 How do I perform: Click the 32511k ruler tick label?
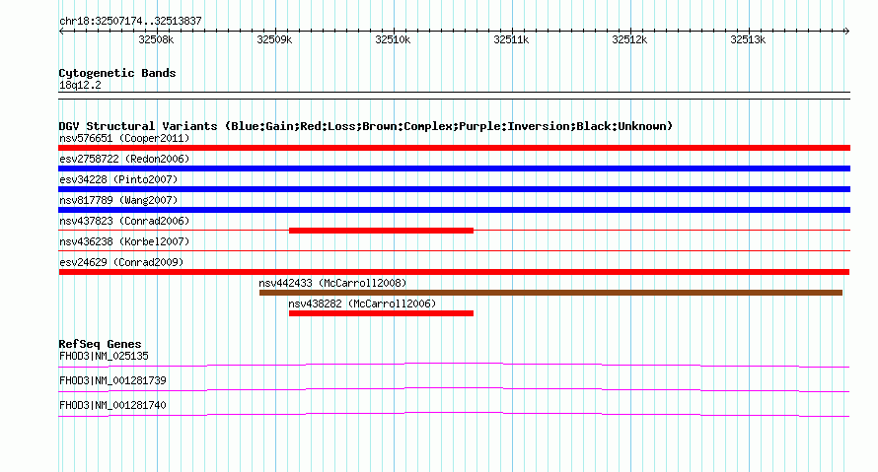[x=511, y=39]
